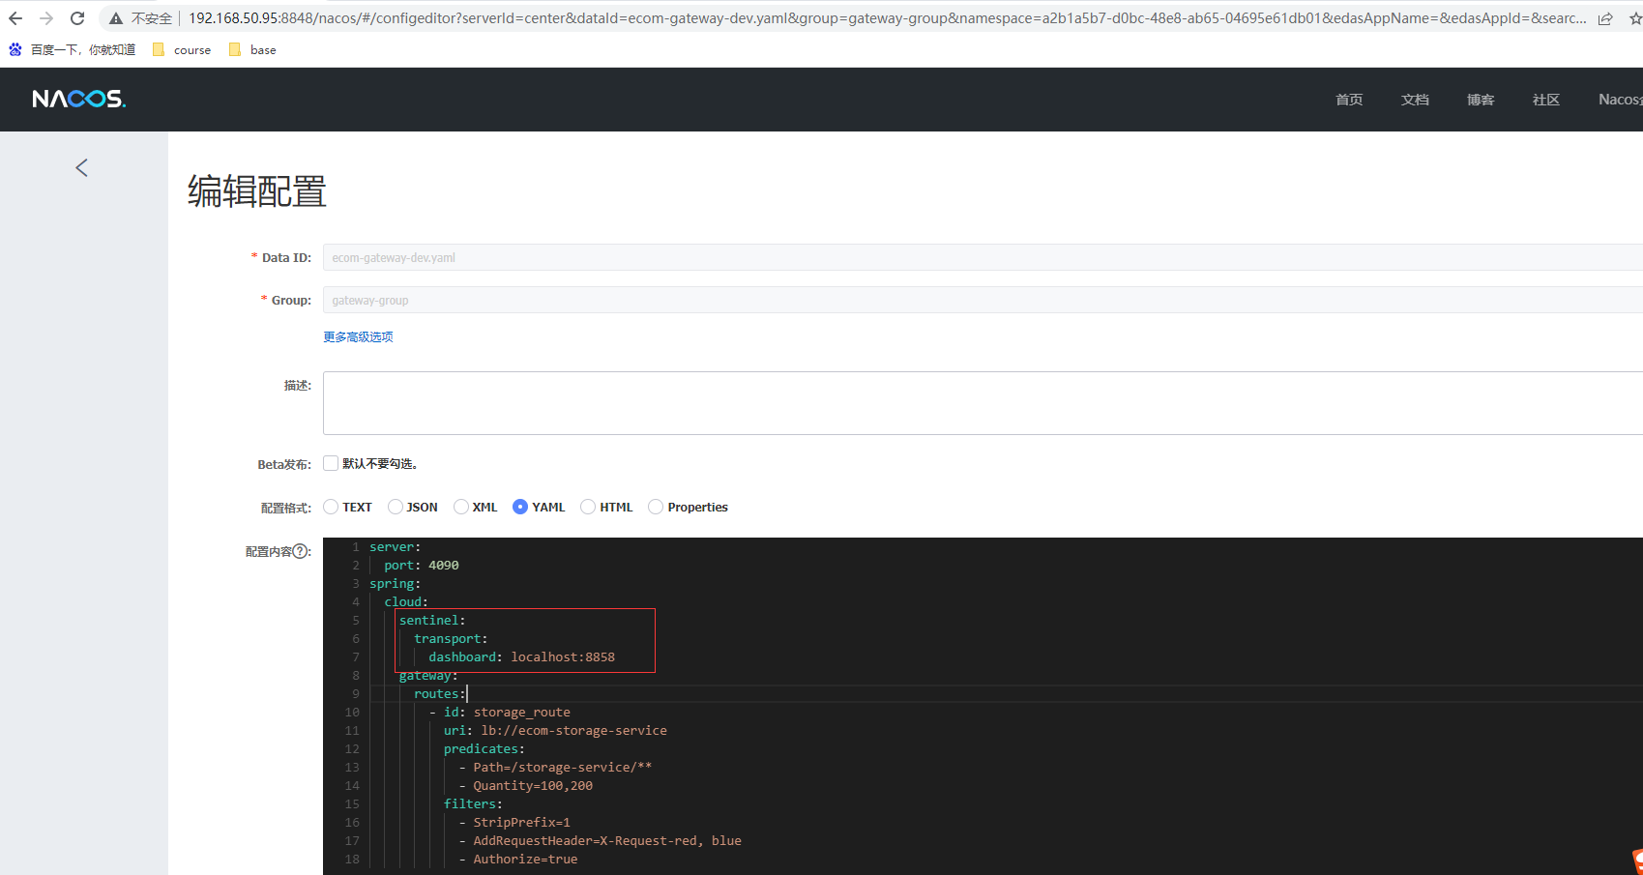Click the Group input field
Viewport: 1643px width, 875px height.
point(983,300)
